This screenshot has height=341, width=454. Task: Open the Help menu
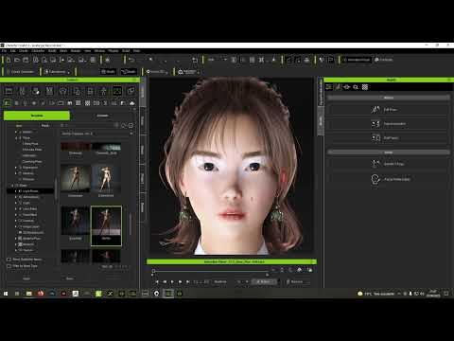tap(136, 51)
